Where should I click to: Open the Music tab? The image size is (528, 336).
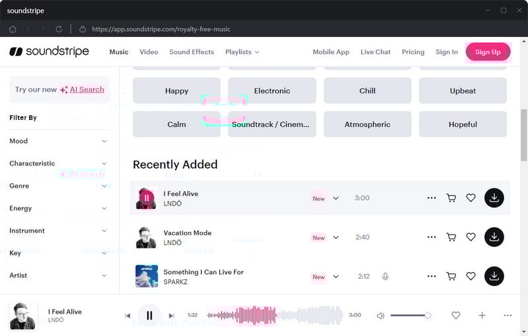pos(119,52)
